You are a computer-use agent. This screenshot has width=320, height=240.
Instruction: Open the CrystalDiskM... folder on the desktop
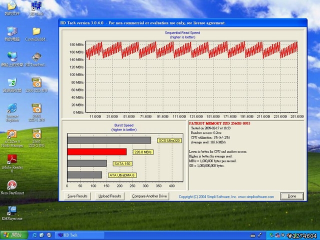tap(36, 33)
